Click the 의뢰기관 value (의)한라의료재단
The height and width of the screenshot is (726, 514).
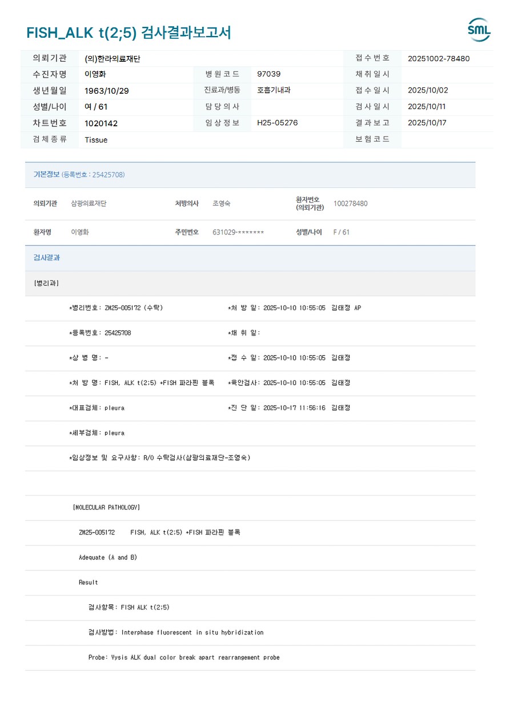click(x=113, y=58)
